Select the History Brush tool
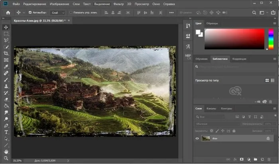Viewport: 279px width, 164px height. [x=6, y=93]
